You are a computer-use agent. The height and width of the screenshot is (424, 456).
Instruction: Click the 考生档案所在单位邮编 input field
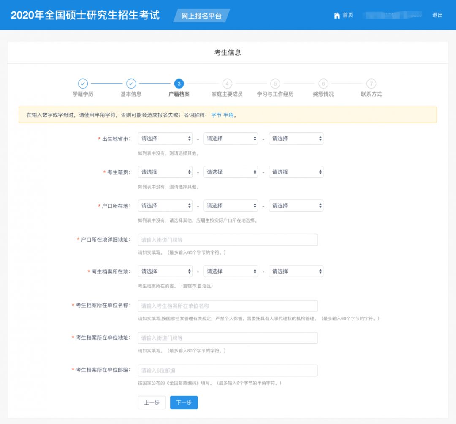tap(228, 370)
